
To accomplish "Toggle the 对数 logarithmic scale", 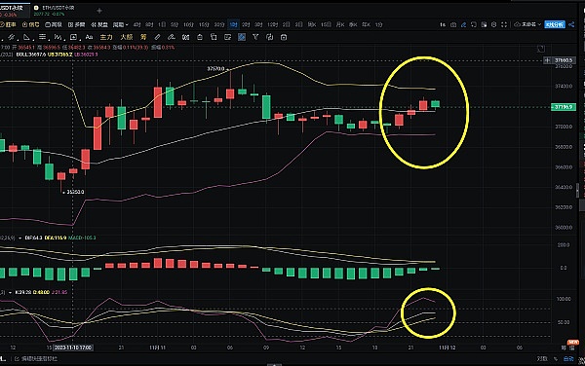I will tap(542, 358).
